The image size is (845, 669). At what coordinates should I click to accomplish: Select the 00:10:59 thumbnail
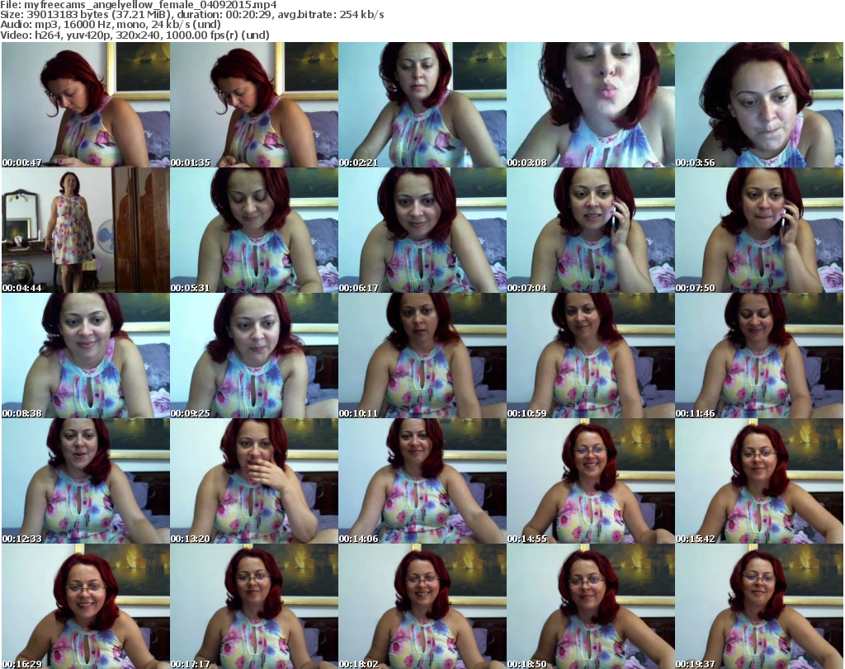coord(591,356)
